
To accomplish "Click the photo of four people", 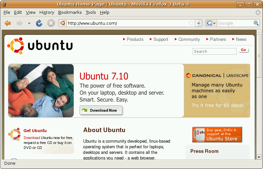I will point(41,91).
